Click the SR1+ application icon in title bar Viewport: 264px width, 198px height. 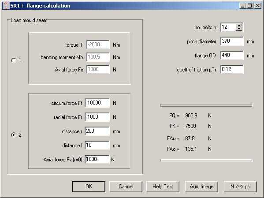[6, 6]
